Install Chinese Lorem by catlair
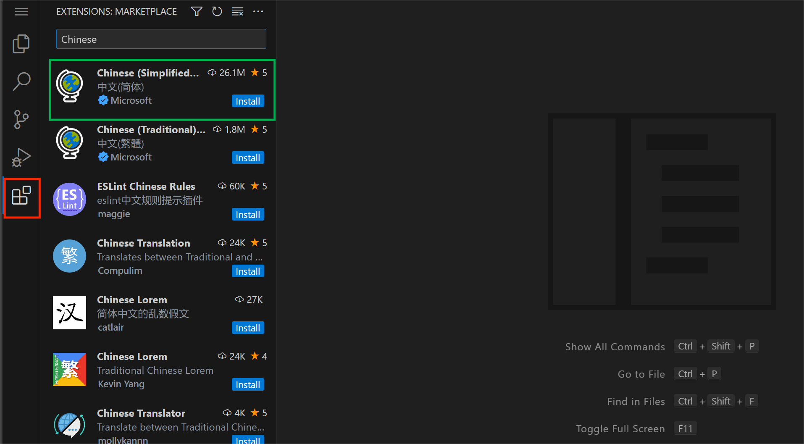Screen dimensions: 804x444 [248, 328]
